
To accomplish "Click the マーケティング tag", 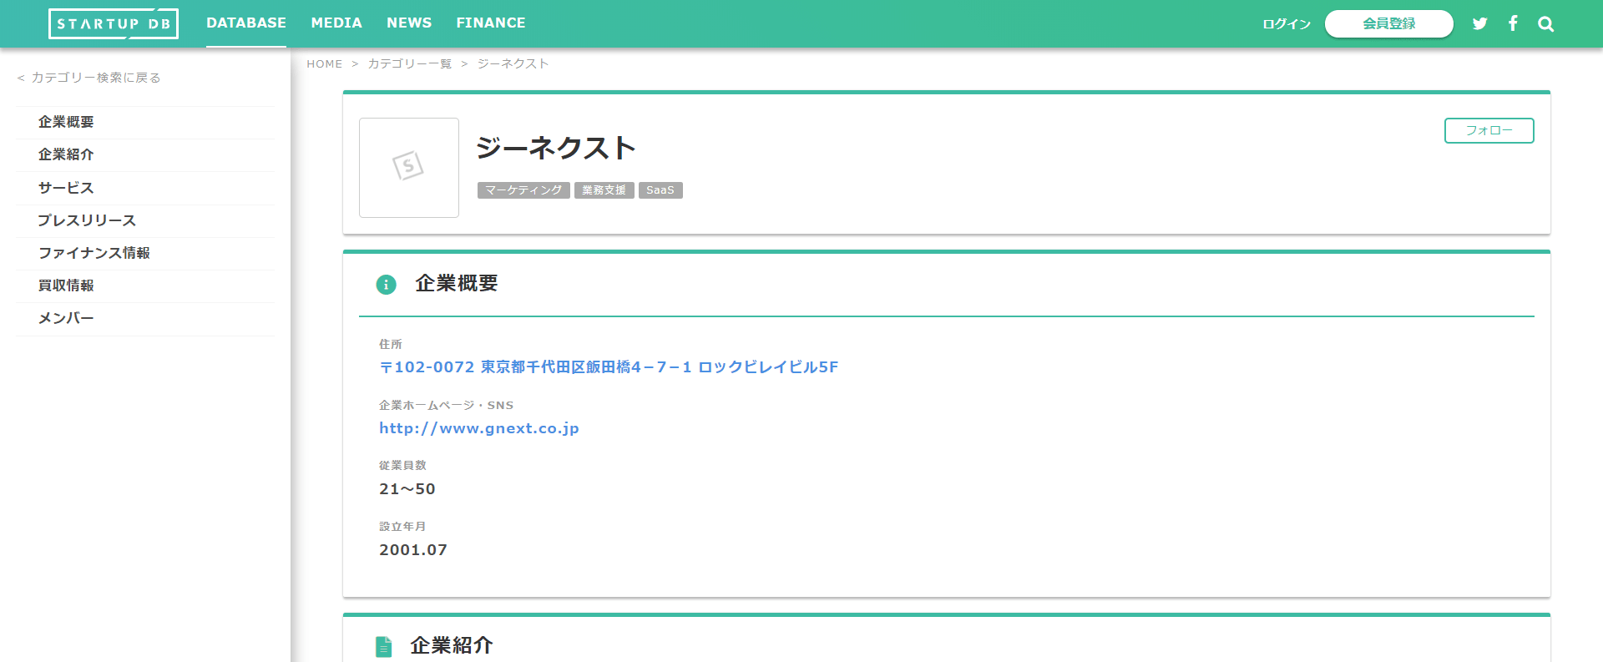I will pos(523,190).
